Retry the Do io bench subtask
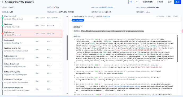Image resolution: width=183 pixels, height=97 pixels. [x=169, y=16]
